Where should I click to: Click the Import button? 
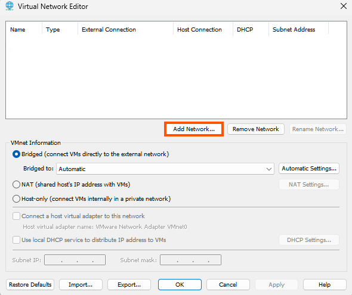[81, 285]
